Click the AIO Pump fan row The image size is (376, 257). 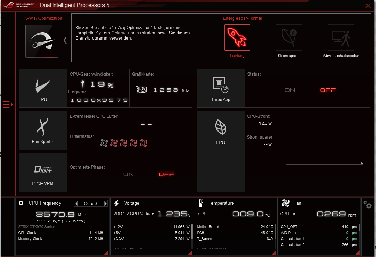coord(319,233)
